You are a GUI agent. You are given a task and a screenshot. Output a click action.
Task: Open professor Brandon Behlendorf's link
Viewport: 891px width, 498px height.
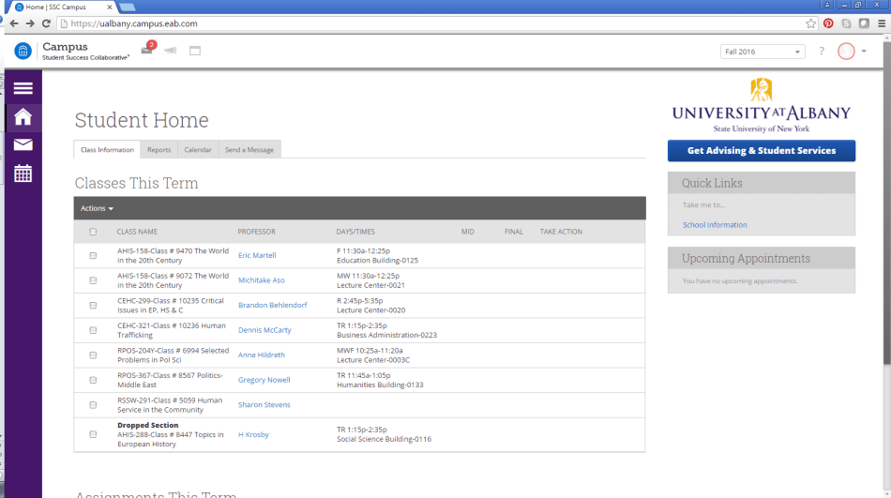point(272,305)
